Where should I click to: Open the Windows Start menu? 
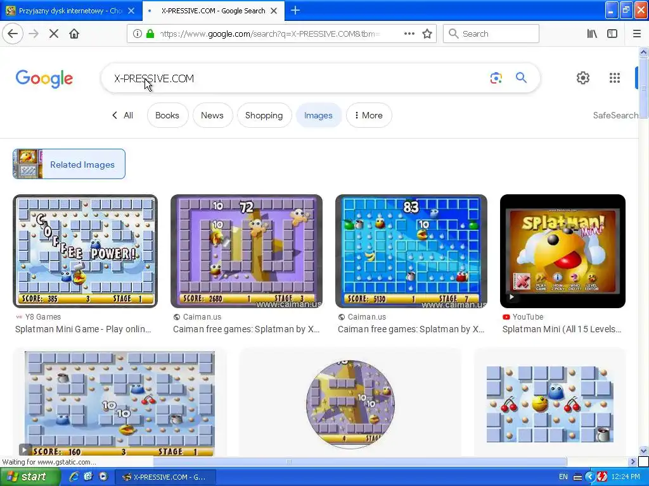pos(29,477)
